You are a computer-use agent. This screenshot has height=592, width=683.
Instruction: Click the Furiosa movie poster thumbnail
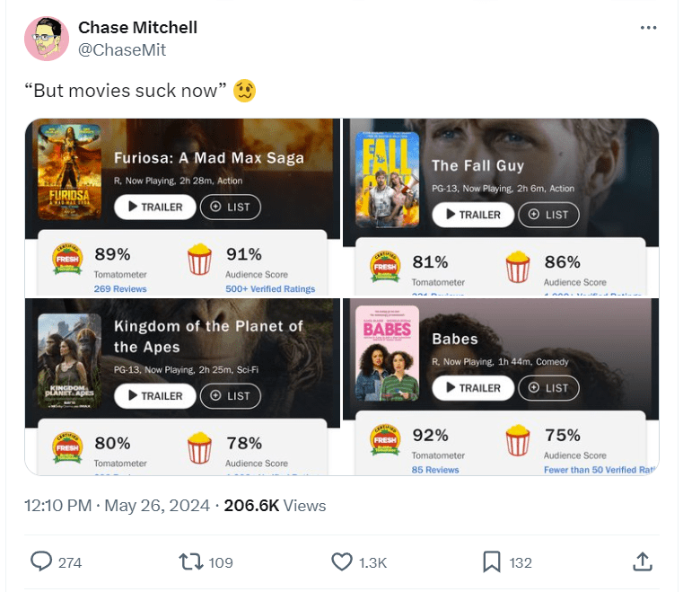(x=69, y=172)
